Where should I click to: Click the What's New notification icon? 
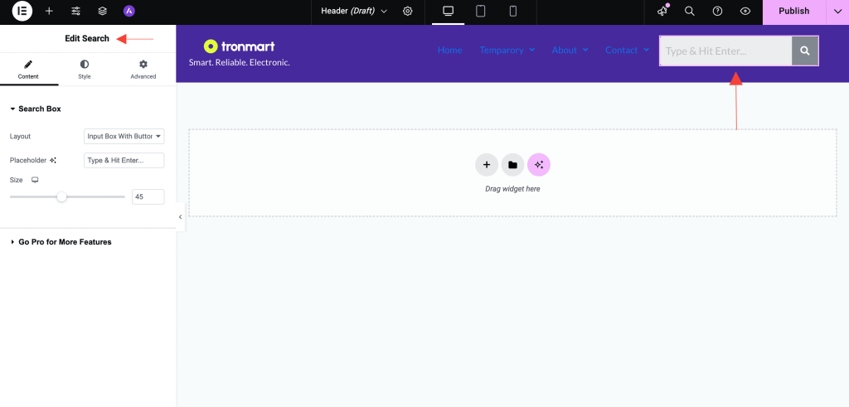point(662,12)
